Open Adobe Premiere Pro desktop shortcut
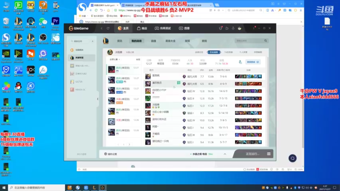 56,23
